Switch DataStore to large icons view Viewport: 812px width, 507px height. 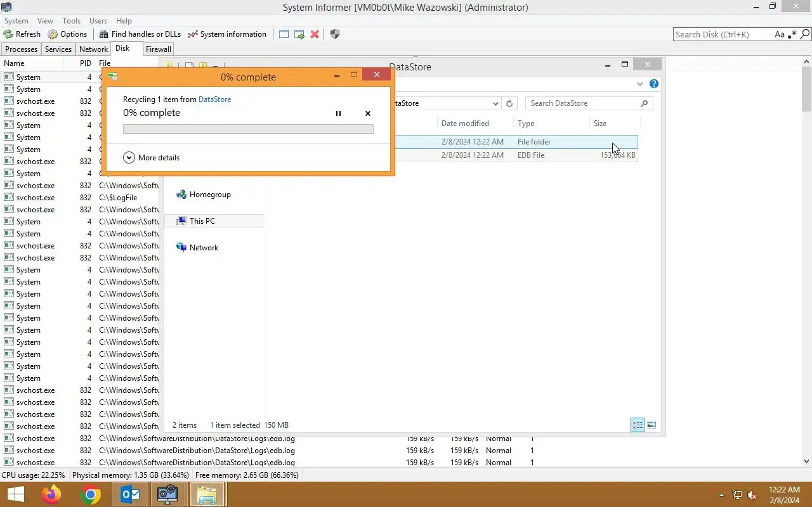(652, 425)
